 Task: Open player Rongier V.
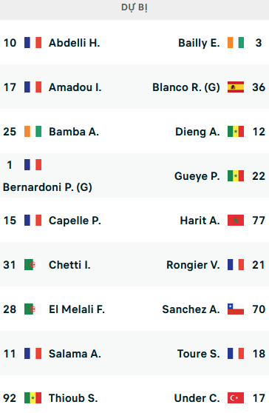pos(193,265)
